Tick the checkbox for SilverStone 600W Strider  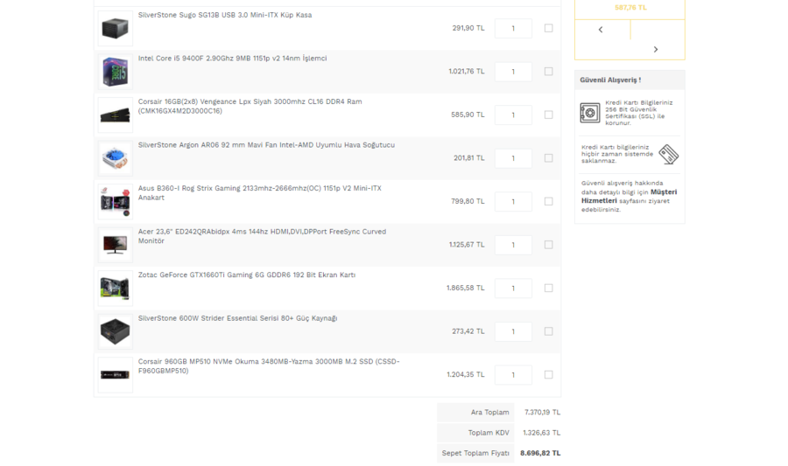tap(548, 331)
